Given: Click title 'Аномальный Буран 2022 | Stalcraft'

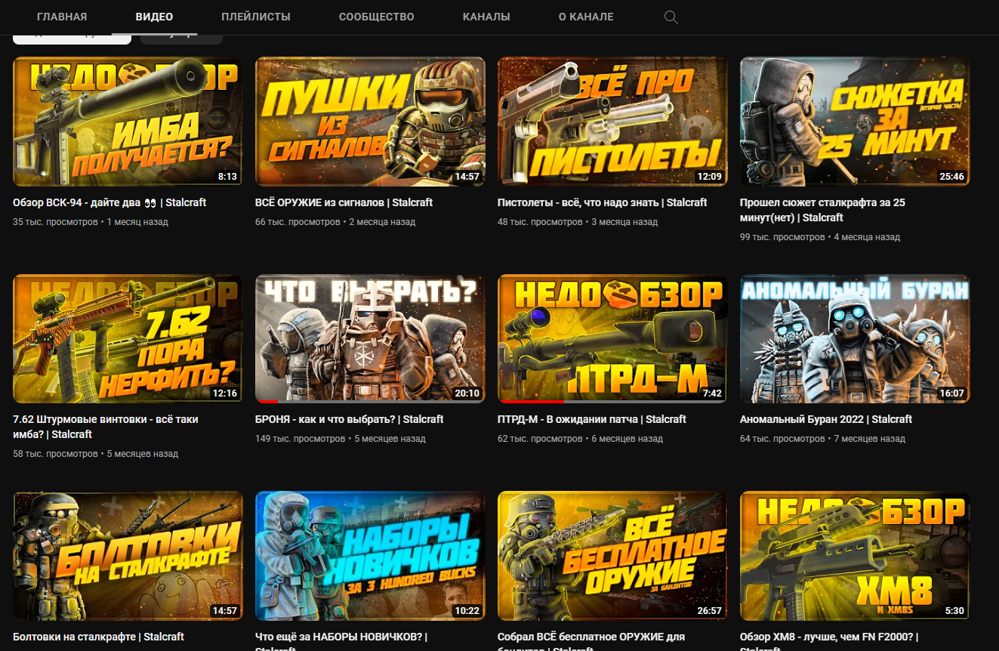Looking at the screenshot, I should [x=826, y=419].
